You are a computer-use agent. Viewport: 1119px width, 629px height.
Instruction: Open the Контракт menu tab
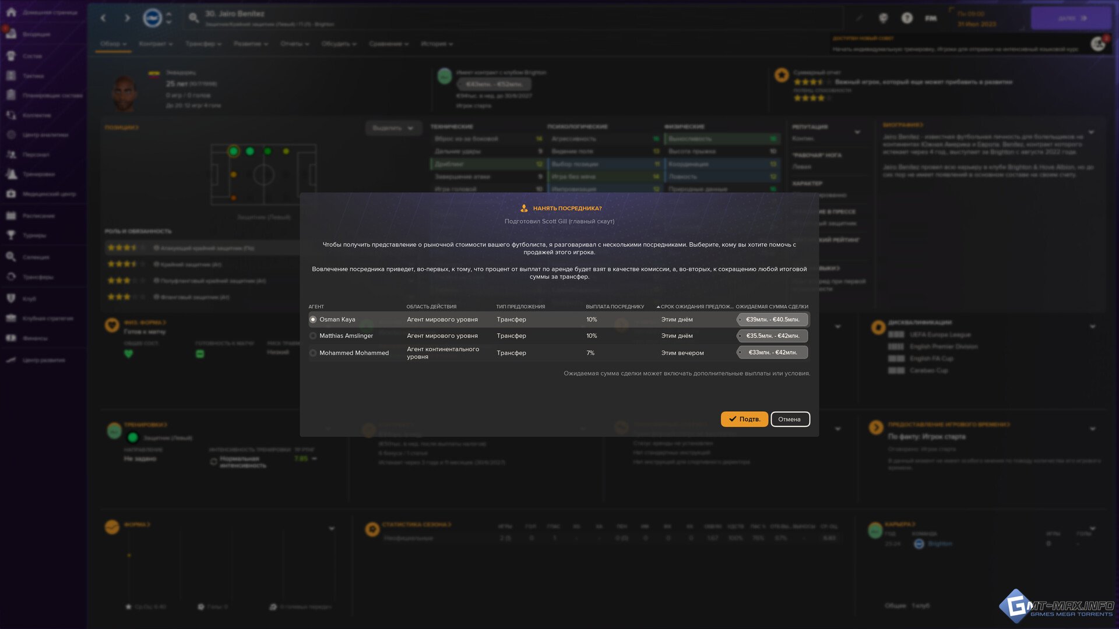156,44
